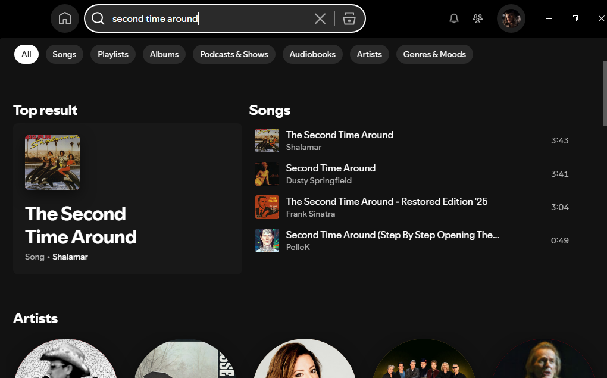607x378 pixels.
Task: Clear the search field text
Action: 320,18
